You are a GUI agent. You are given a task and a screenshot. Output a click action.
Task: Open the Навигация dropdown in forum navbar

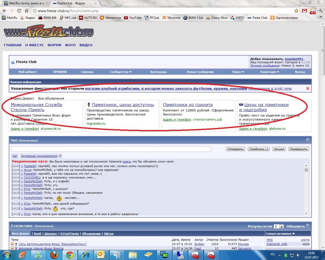[x=269, y=72]
